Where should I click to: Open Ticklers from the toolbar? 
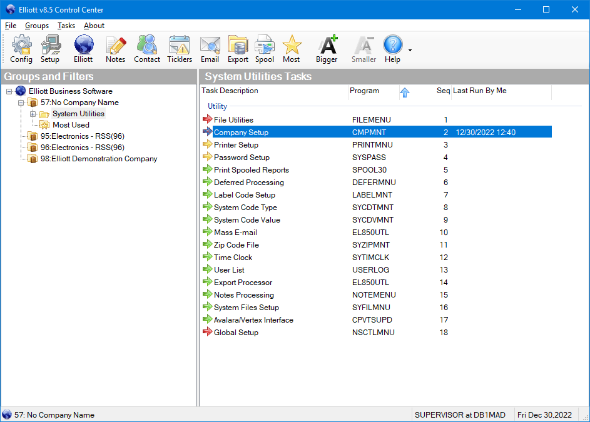(x=180, y=49)
